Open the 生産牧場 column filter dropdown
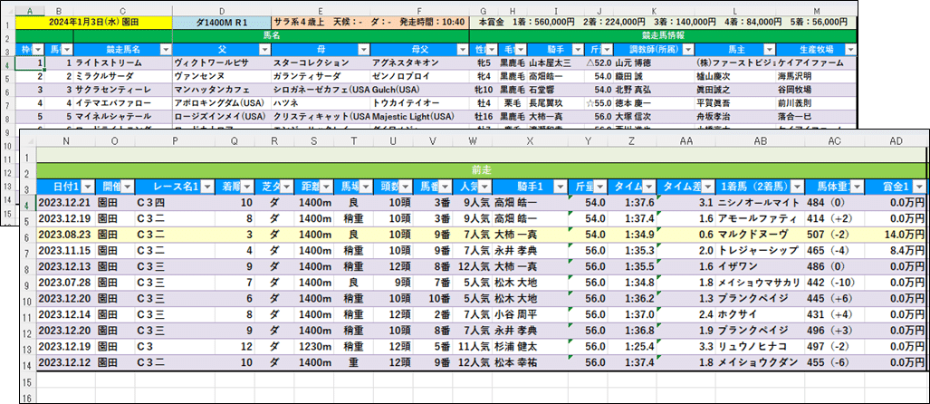 click(x=849, y=49)
